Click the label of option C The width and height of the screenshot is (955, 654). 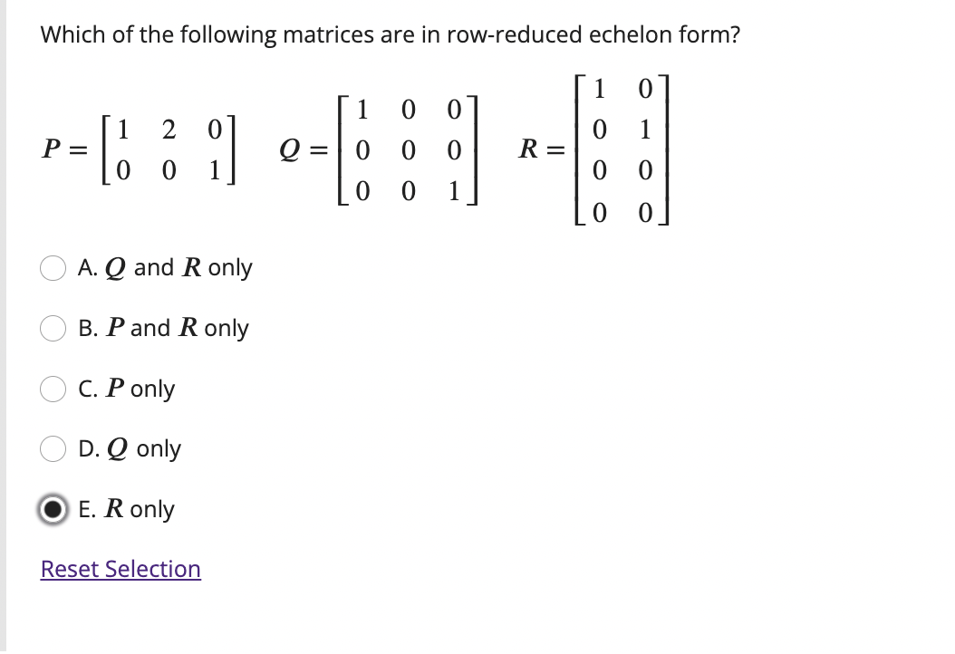(125, 389)
